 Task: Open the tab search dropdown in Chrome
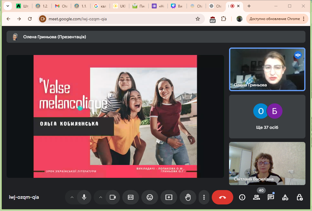point(7,6)
